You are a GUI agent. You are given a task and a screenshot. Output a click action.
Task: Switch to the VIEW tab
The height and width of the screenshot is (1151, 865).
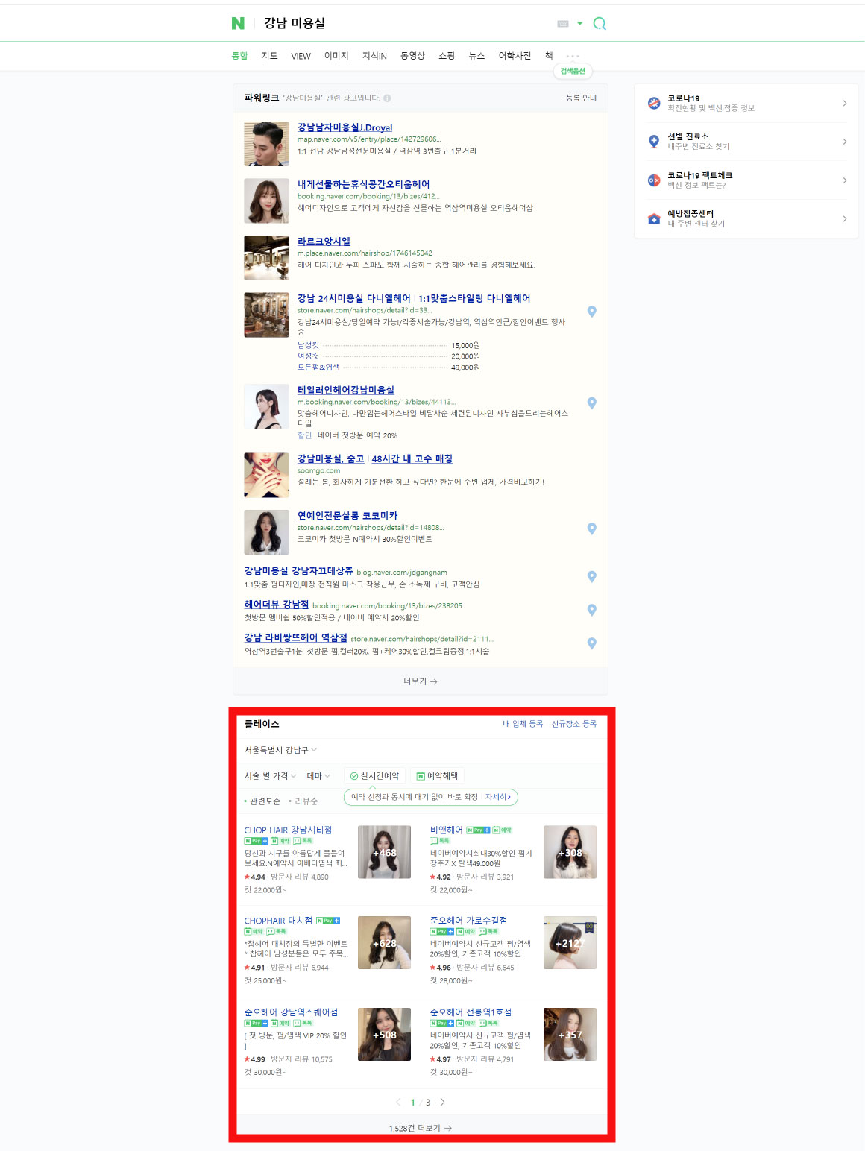tap(301, 56)
